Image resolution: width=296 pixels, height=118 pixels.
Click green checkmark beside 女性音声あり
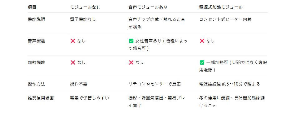[x=131, y=41]
